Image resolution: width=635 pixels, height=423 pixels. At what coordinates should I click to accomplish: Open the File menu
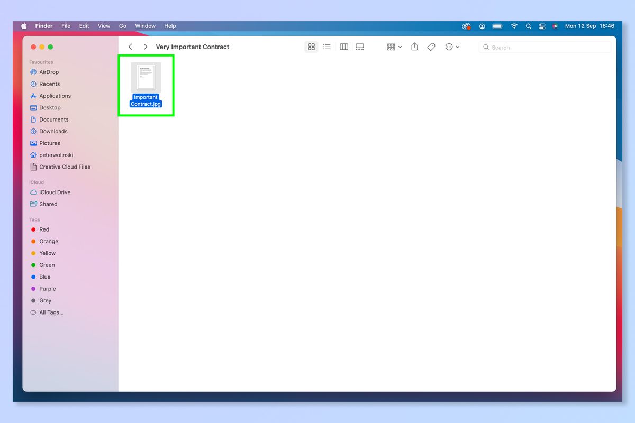point(66,25)
